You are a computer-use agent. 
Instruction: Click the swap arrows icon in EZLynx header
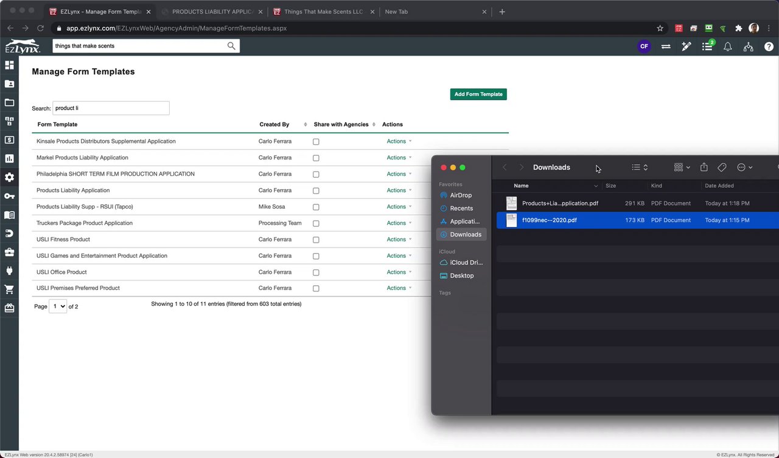[666, 46]
